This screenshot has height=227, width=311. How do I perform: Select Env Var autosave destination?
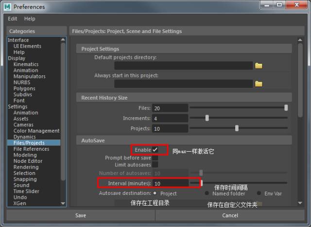259,193
